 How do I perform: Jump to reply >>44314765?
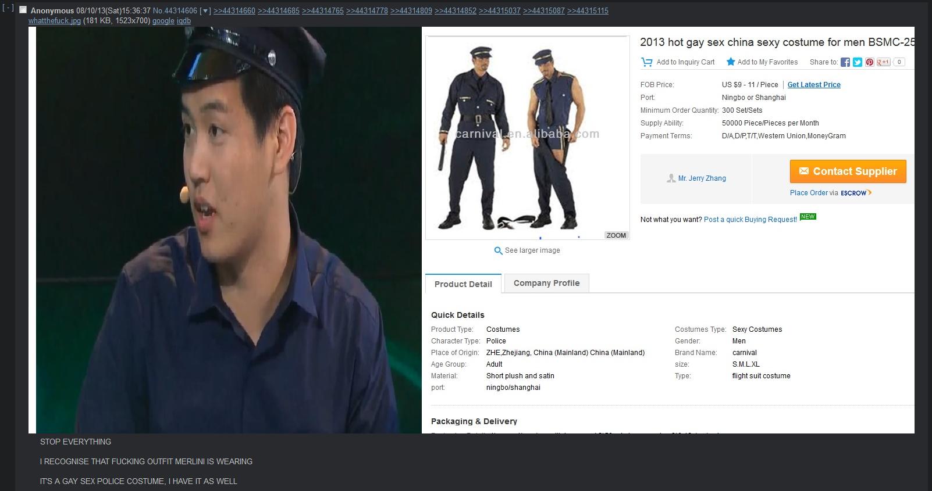[x=323, y=11]
